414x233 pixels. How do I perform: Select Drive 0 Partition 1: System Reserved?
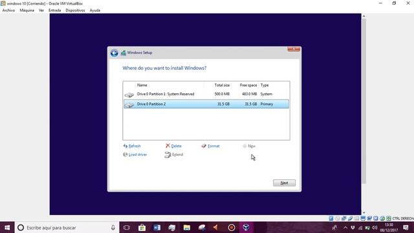pyautogui.click(x=206, y=94)
